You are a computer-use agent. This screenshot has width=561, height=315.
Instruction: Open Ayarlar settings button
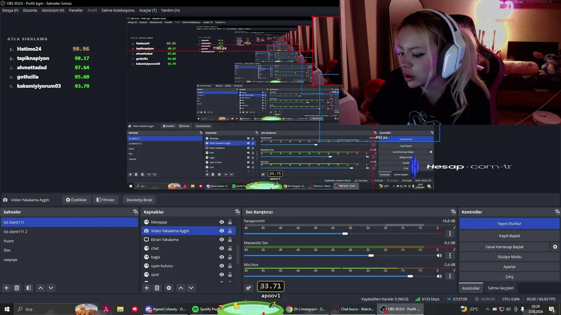509,267
